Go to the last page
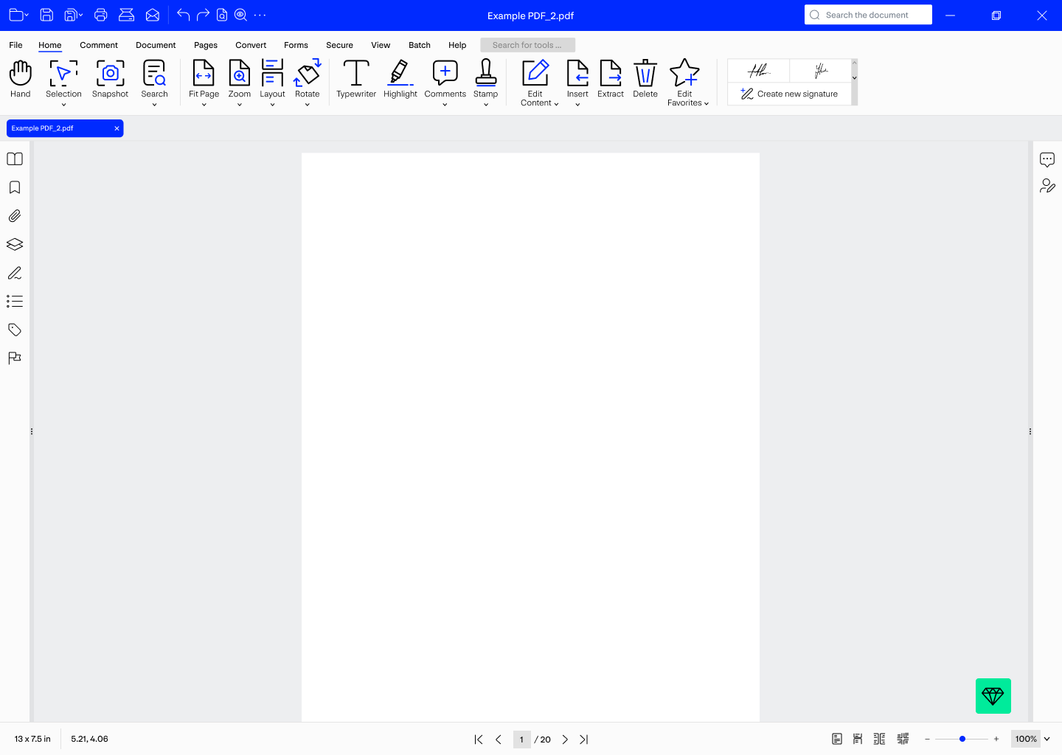The height and width of the screenshot is (755, 1062). click(584, 740)
